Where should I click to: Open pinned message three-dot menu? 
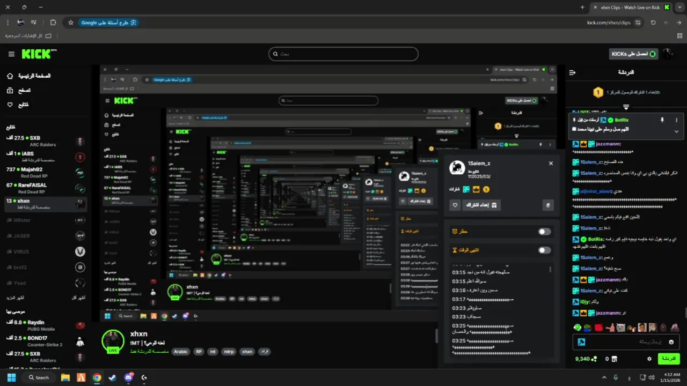(x=676, y=120)
